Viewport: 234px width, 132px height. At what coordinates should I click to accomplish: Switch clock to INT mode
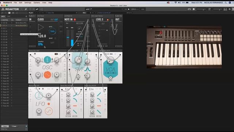(52, 19)
